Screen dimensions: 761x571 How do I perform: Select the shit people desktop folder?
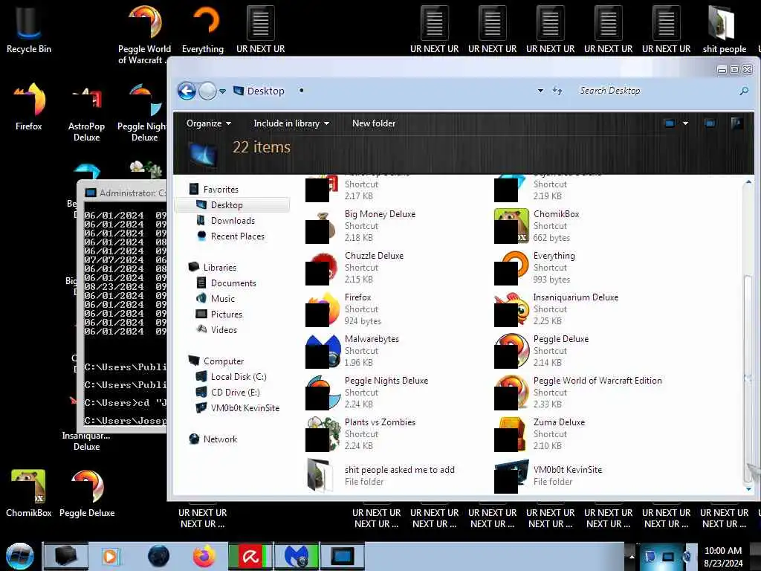point(724,29)
